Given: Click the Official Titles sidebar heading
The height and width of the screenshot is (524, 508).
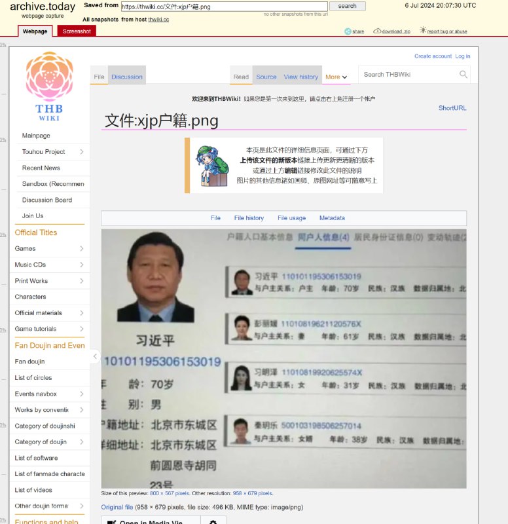Looking at the screenshot, I should (x=36, y=233).
